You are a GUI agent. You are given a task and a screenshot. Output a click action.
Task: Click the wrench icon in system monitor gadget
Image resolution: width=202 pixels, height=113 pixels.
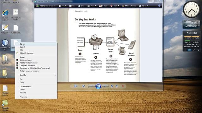pos(194,50)
